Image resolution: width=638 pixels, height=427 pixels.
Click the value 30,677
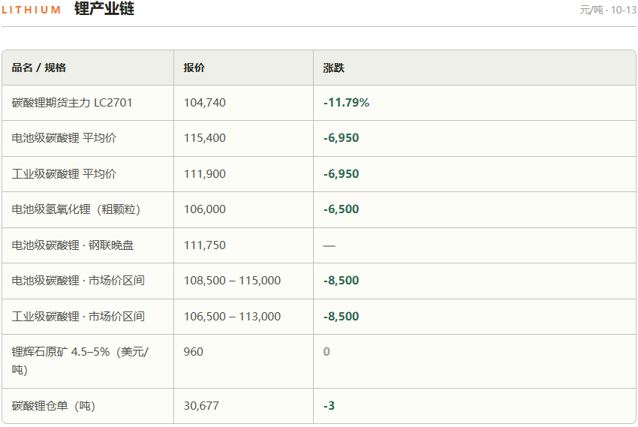point(201,406)
